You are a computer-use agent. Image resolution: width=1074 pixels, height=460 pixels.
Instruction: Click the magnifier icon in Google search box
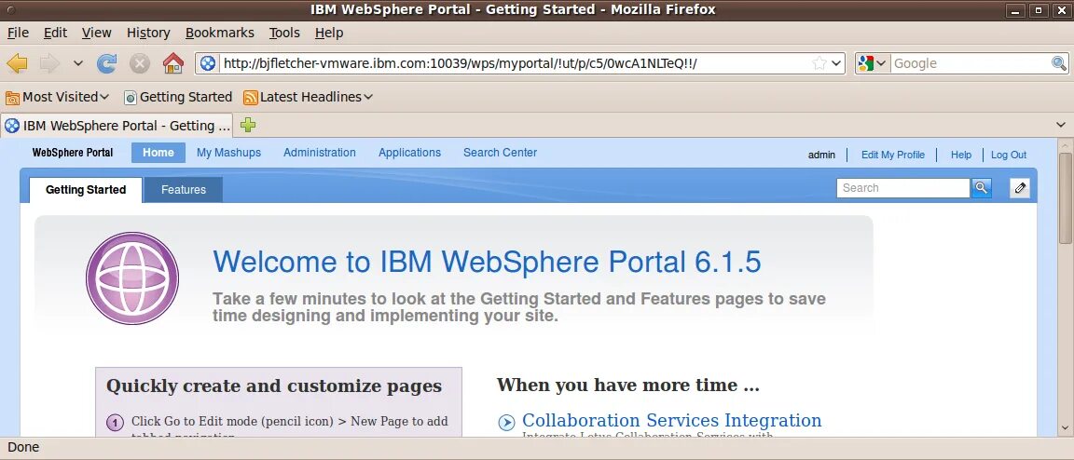[1059, 63]
